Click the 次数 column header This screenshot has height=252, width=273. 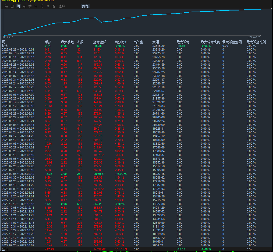(80, 42)
